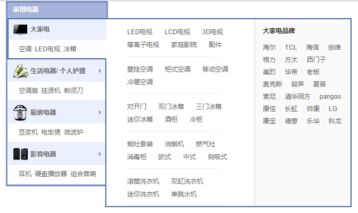Screen dimensions: 358x213
Task: Choose the 清华同方 brand
Action: click(x=297, y=97)
